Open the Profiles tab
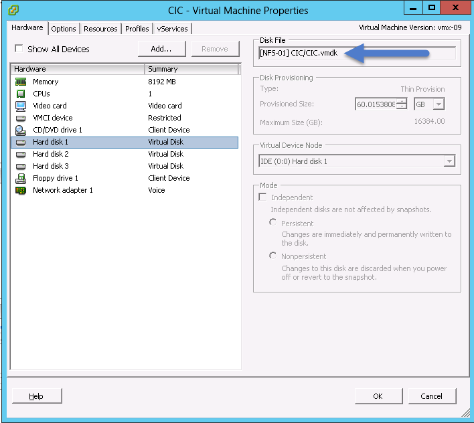 pyautogui.click(x=137, y=29)
